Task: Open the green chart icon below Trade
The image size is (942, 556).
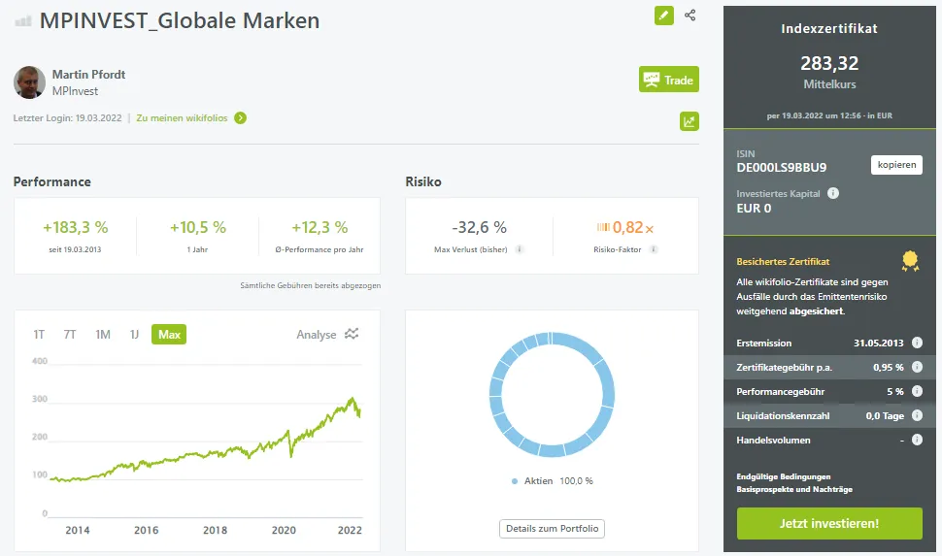Action: [x=690, y=121]
